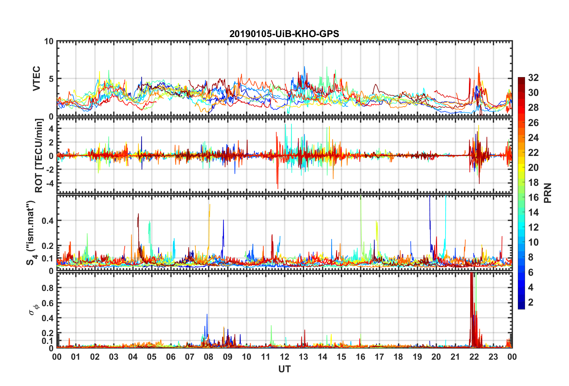Select colorbar tick label 2
The height and width of the screenshot is (386, 569).
tap(531, 302)
